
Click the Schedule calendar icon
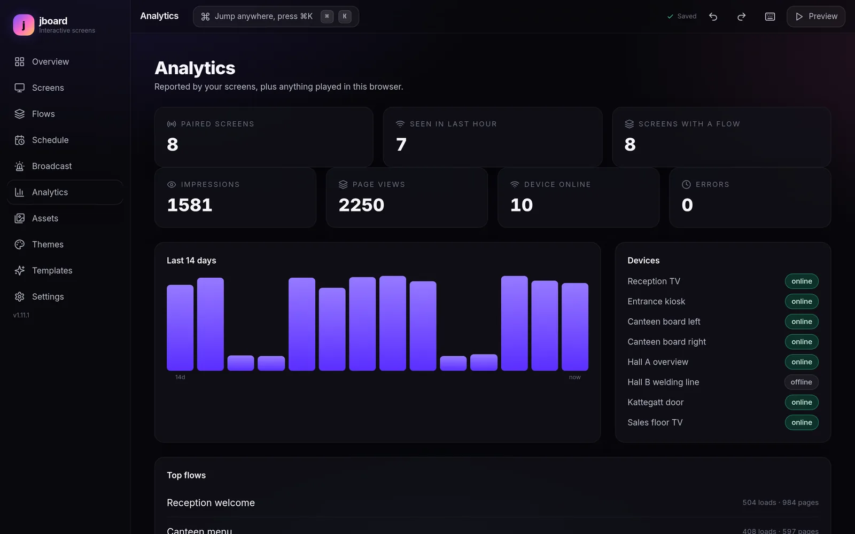(x=20, y=140)
